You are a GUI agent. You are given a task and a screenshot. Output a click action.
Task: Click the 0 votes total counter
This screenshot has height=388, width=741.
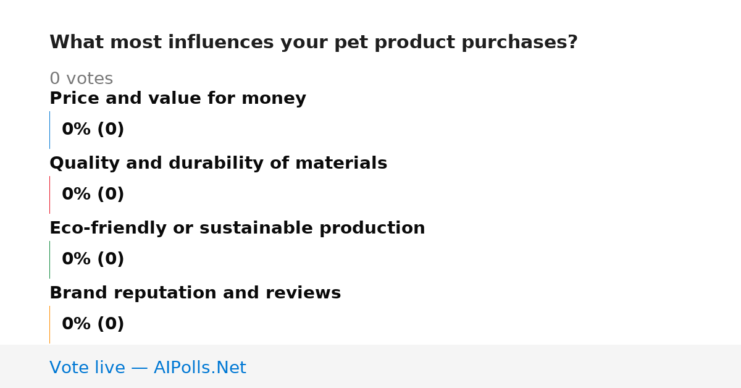[x=81, y=79]
